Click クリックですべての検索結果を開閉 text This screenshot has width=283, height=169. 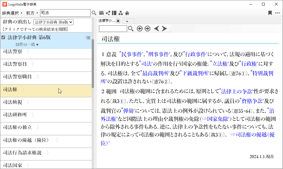pos(35,29)
